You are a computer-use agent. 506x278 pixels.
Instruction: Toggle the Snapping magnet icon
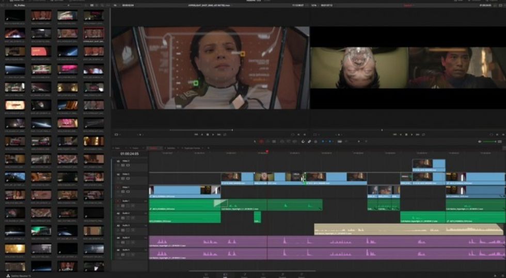click(303, 142)
